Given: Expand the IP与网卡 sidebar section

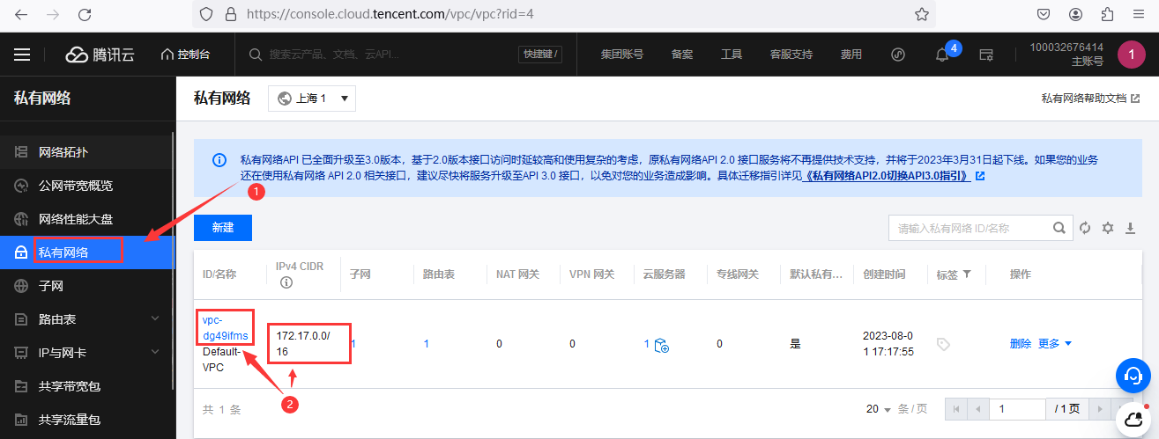Looking at the screenshot, I should 155,353.
